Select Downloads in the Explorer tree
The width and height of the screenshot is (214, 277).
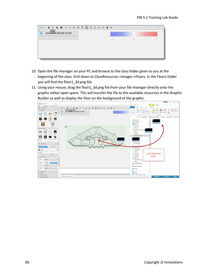pyautogui.click(x=137, y=122)
